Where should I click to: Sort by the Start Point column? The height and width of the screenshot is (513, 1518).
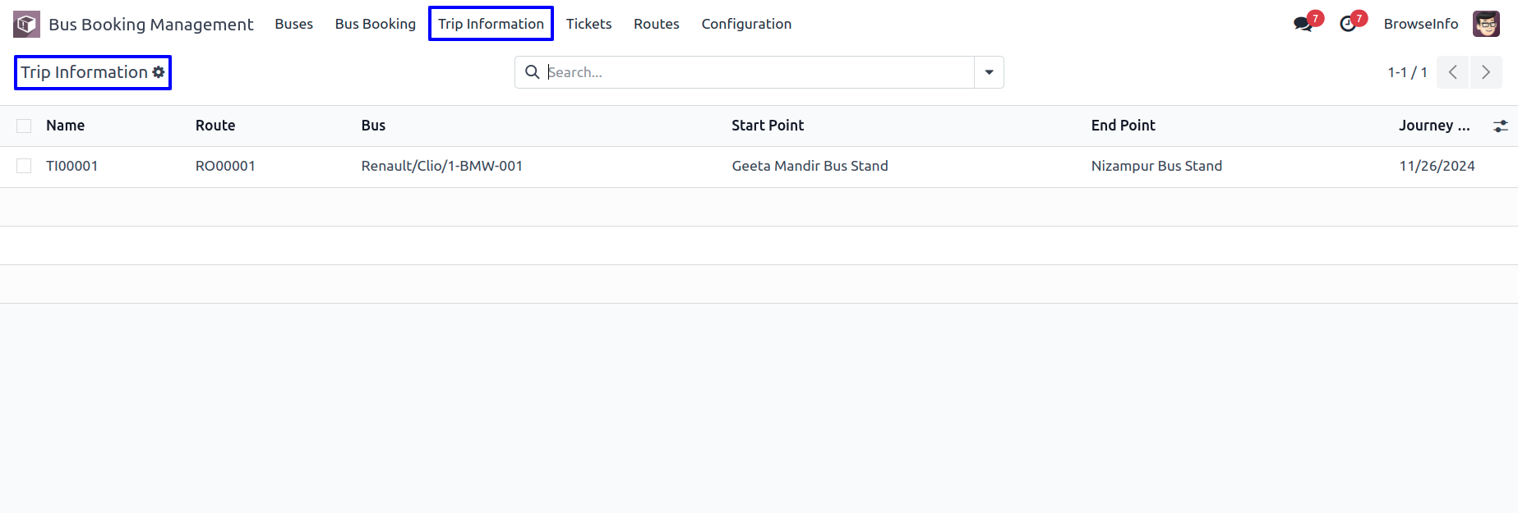click(x=768, y=126)
